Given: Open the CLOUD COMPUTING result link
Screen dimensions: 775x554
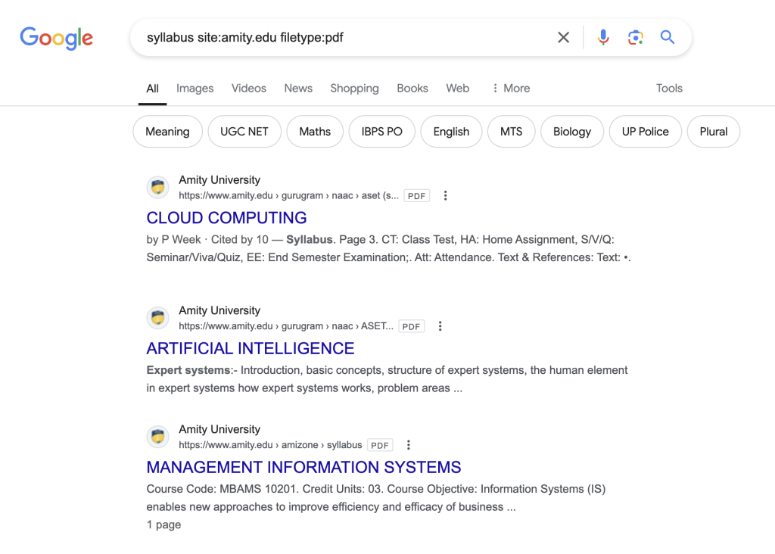Looking at the screenshot, I should tap(226, 218).
